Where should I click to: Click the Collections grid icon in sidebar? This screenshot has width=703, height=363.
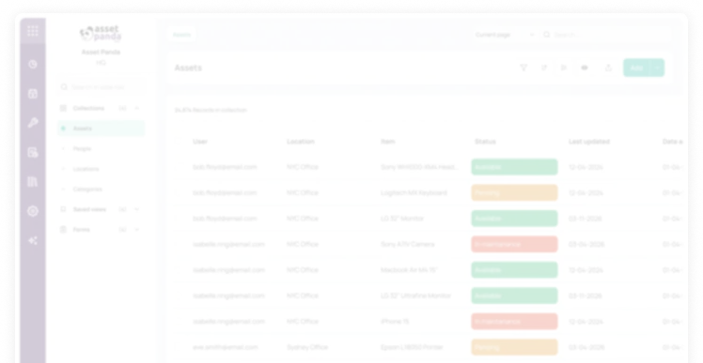point(63,108)
